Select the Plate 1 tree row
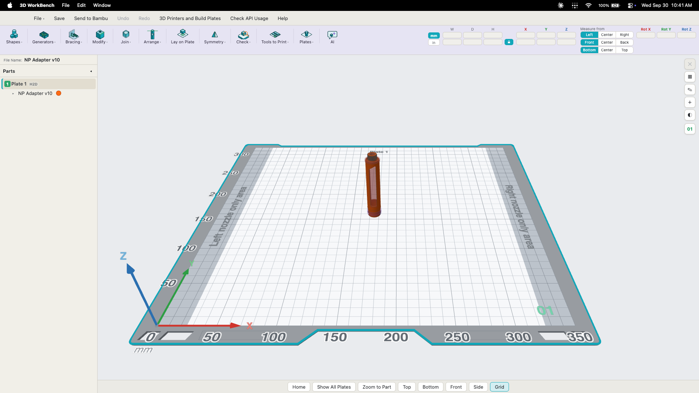 [49, 84]
